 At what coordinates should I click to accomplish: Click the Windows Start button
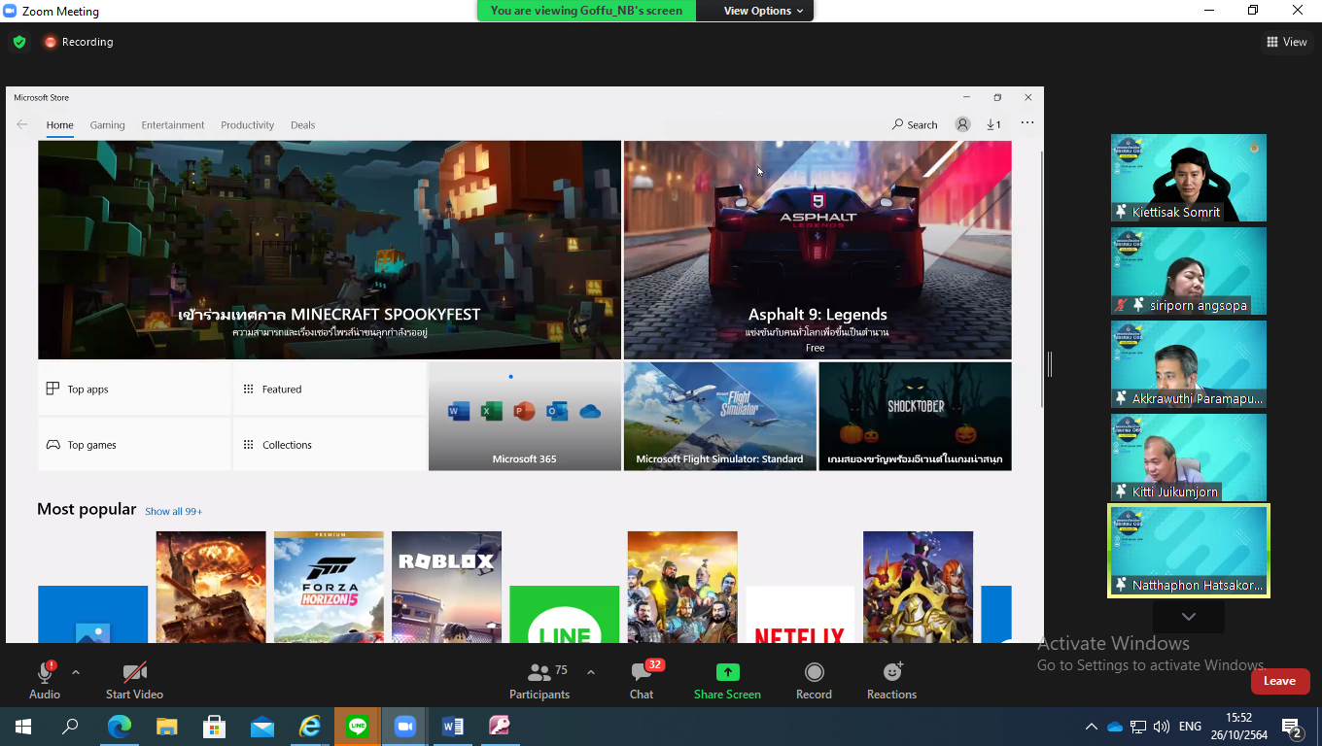coord(22,726)
